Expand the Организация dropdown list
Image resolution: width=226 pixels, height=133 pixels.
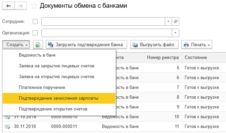(176, 33)
